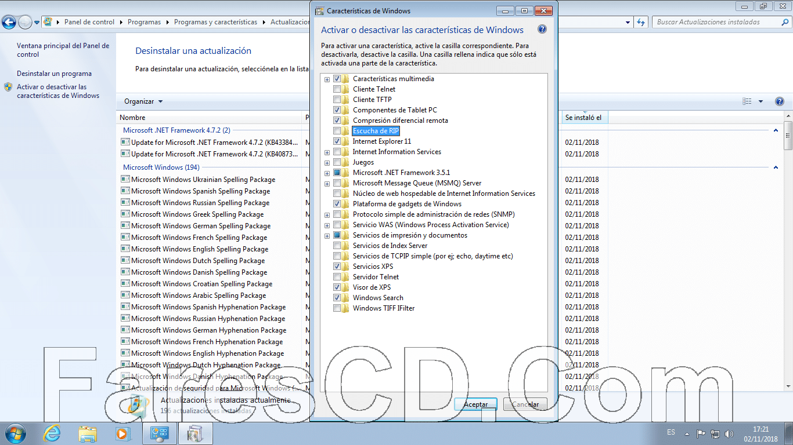
Task: Click the Control Panel taskbar button
Action: [159, 433]
